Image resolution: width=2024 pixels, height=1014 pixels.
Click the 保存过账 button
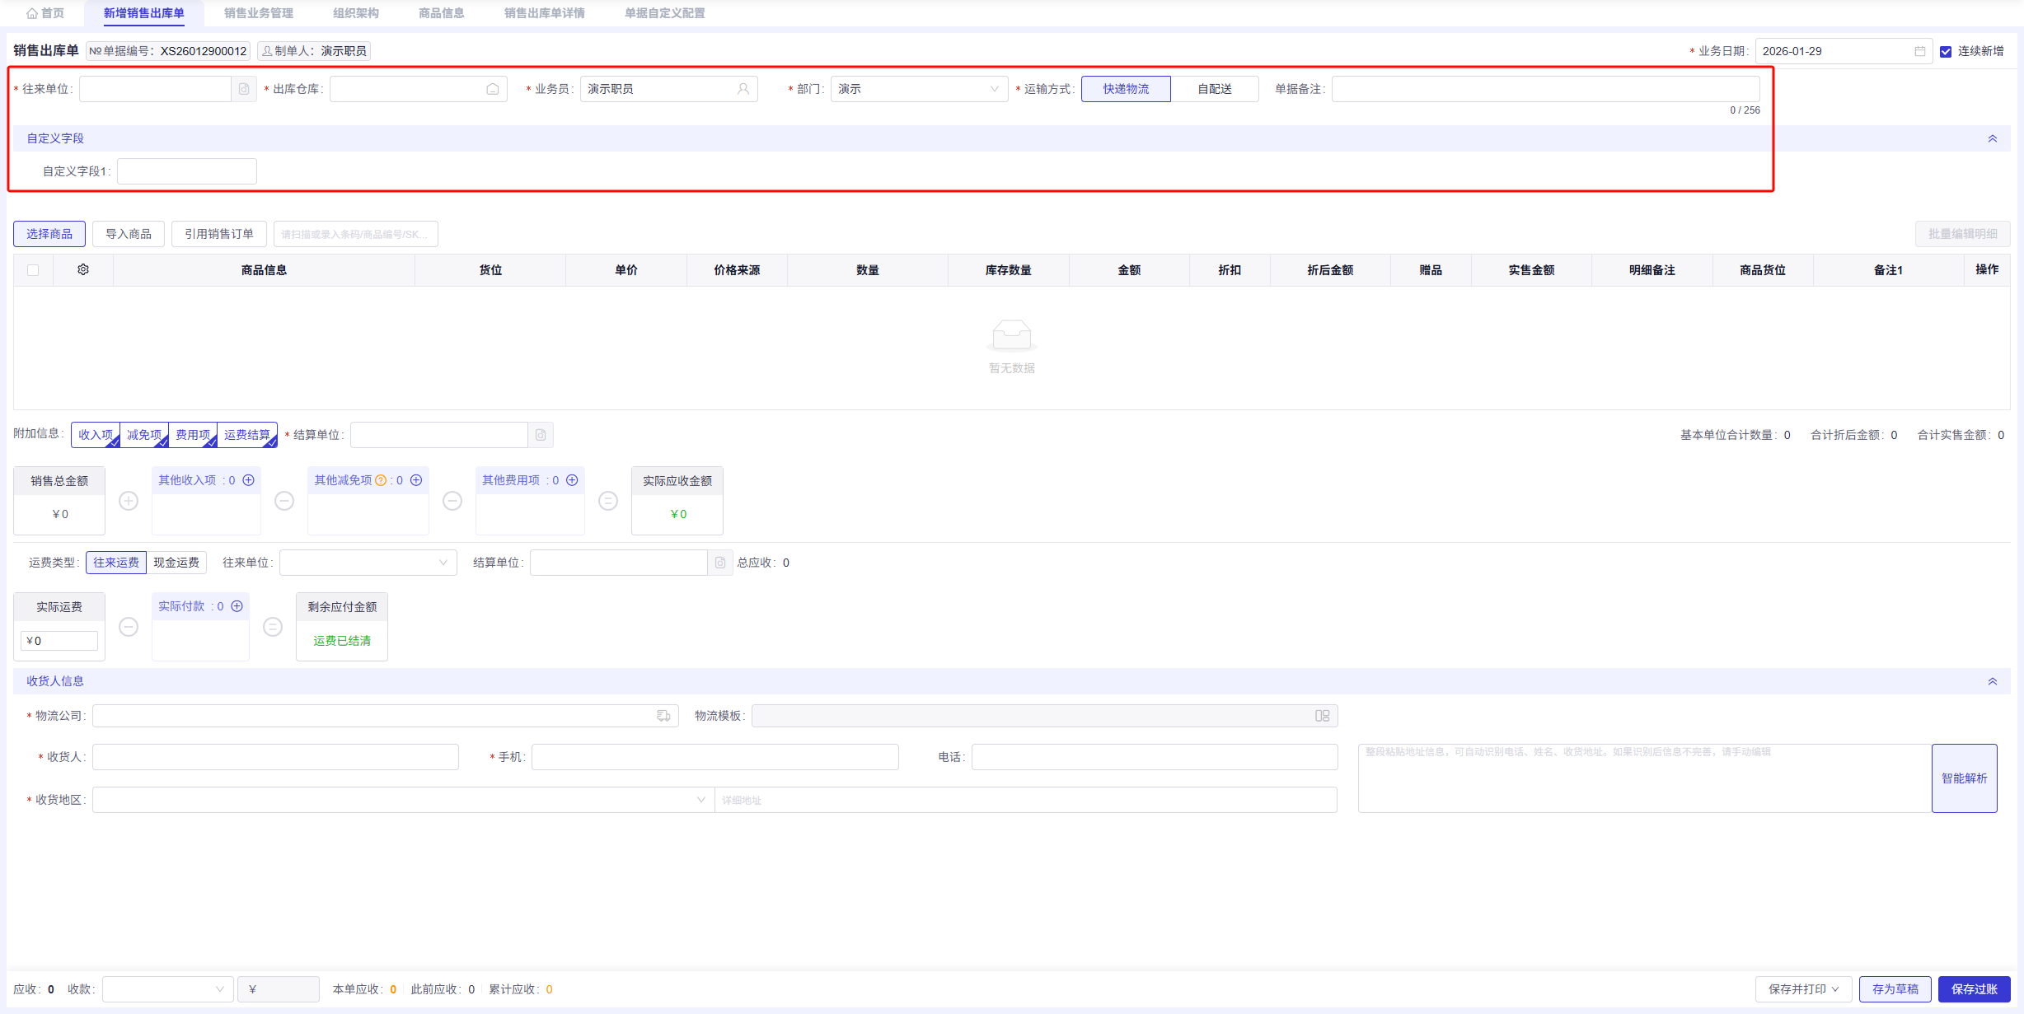tap(1975, 989)
